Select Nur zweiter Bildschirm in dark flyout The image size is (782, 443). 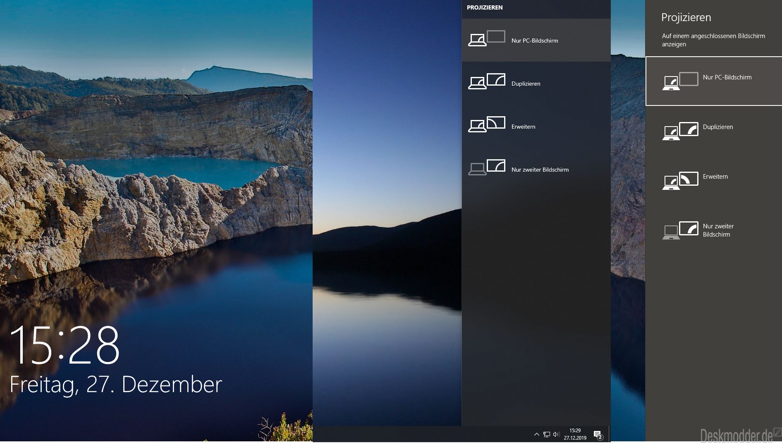536,169
